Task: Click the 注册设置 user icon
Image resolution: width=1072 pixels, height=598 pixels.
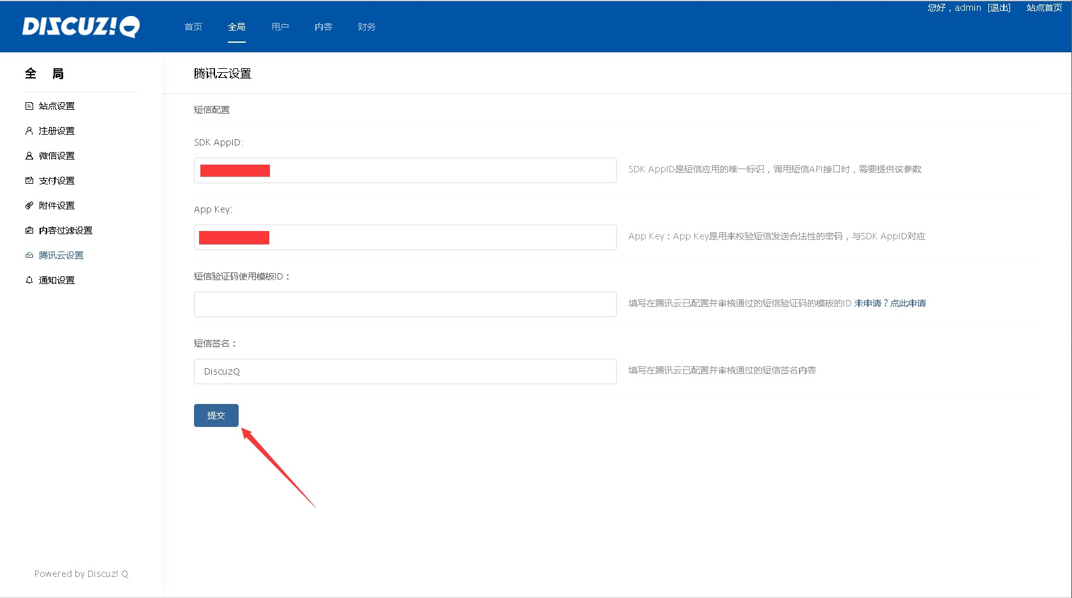Action: point(29,131)
